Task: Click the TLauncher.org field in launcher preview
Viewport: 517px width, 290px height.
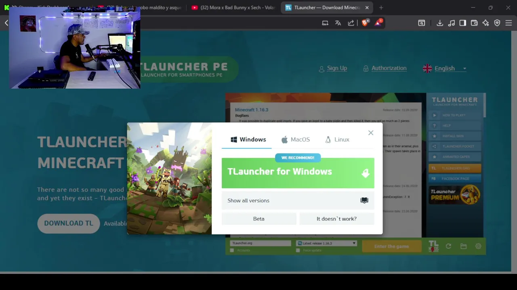Action: (x=261, y=243)
